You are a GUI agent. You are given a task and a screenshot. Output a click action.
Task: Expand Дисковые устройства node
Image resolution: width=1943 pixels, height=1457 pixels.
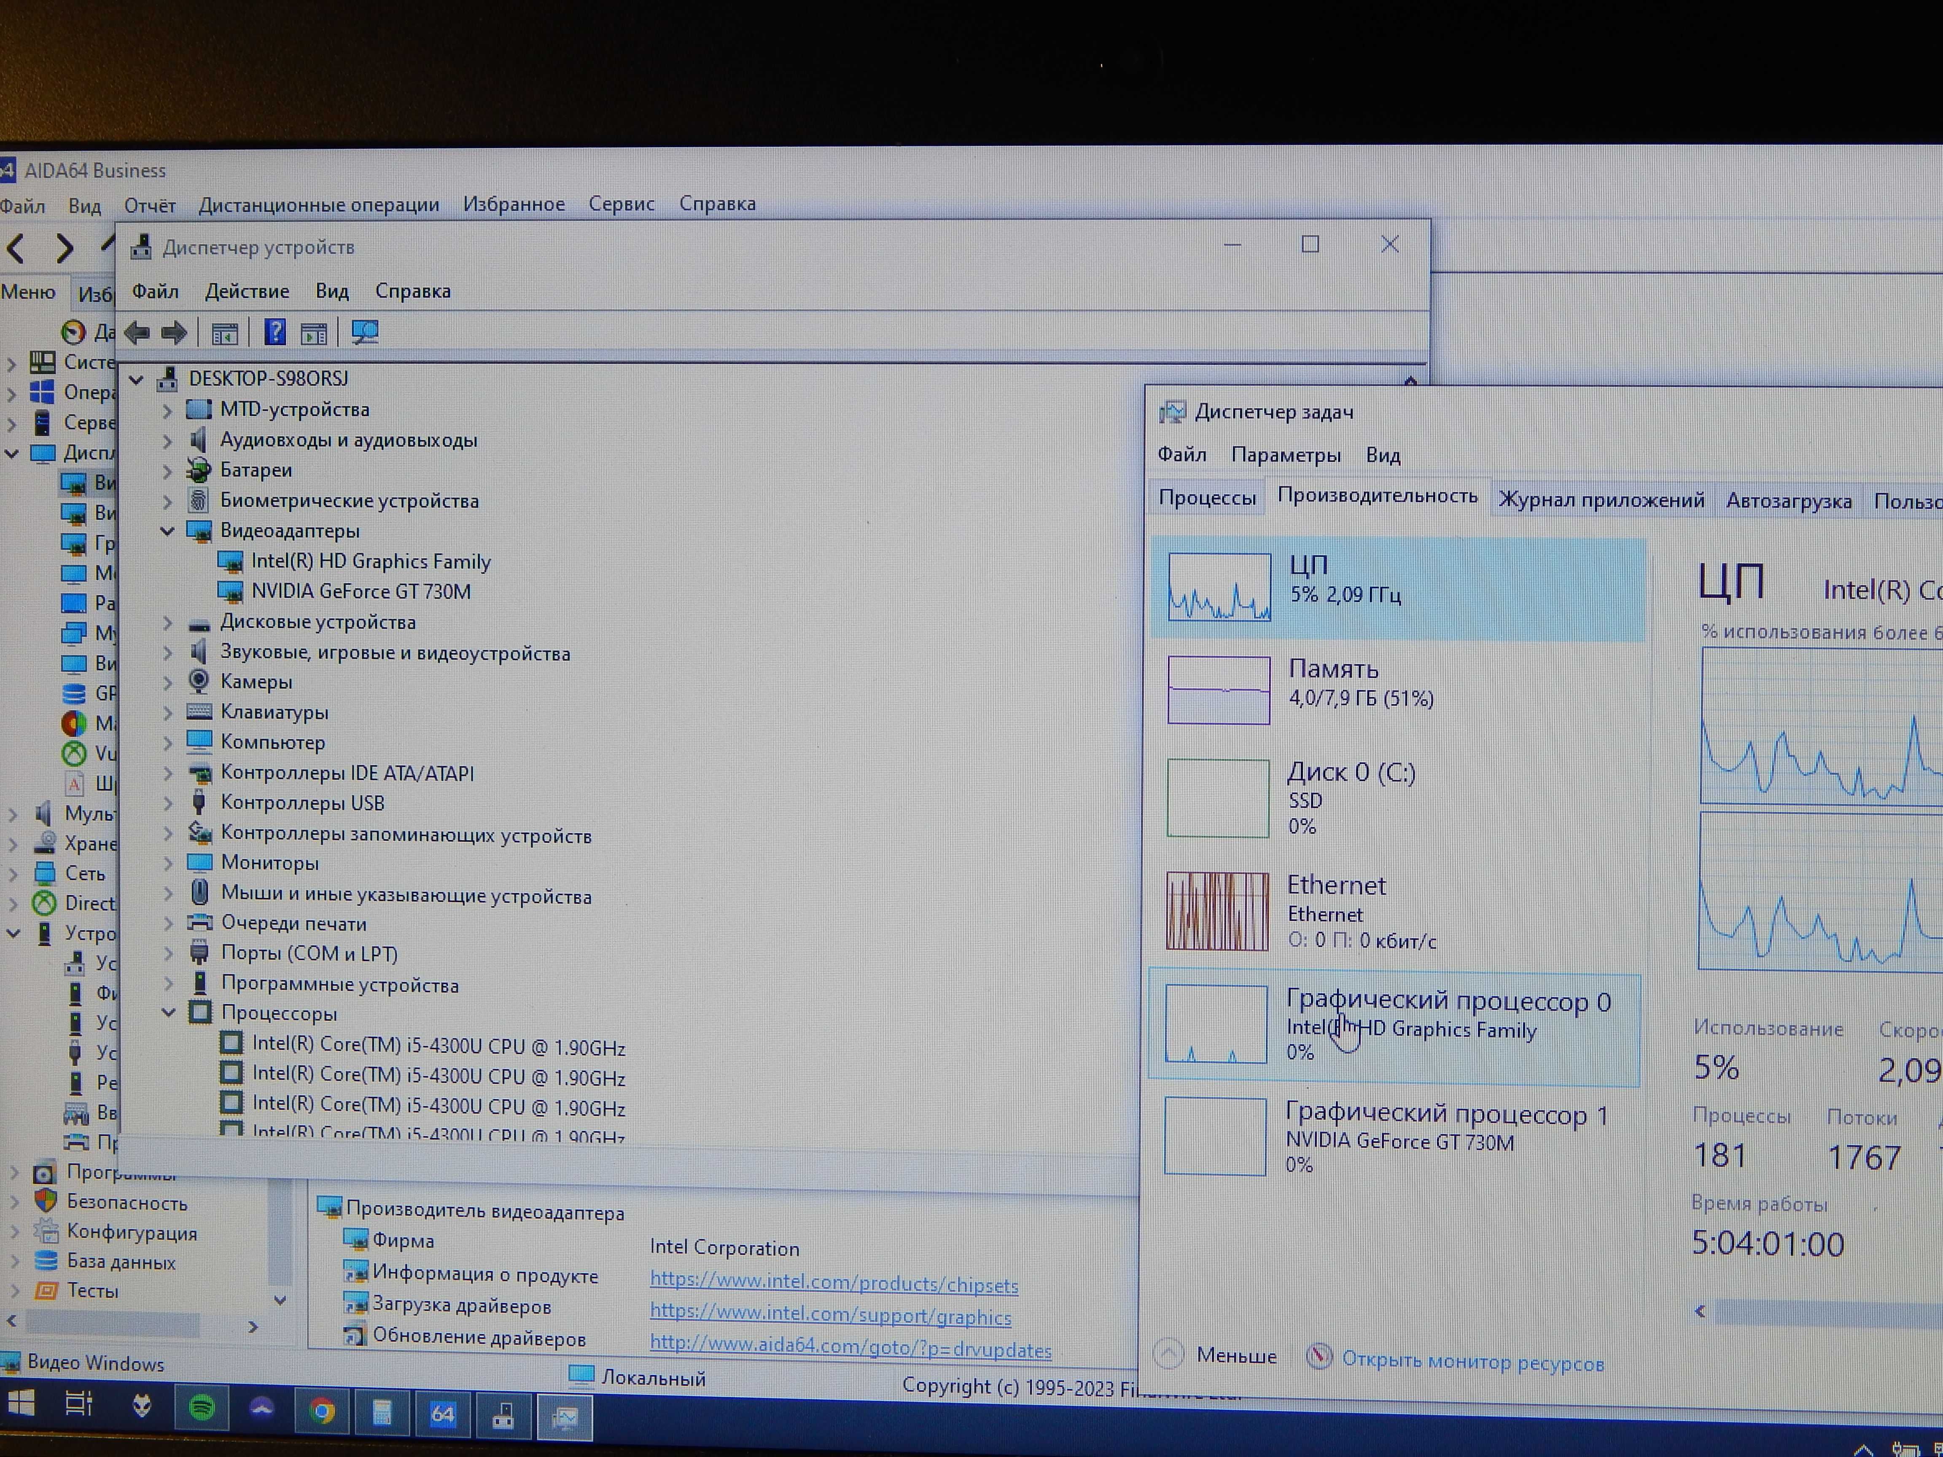coord(167,623)
